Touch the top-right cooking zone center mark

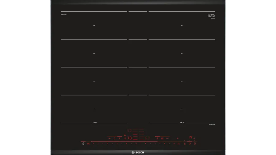182,25
